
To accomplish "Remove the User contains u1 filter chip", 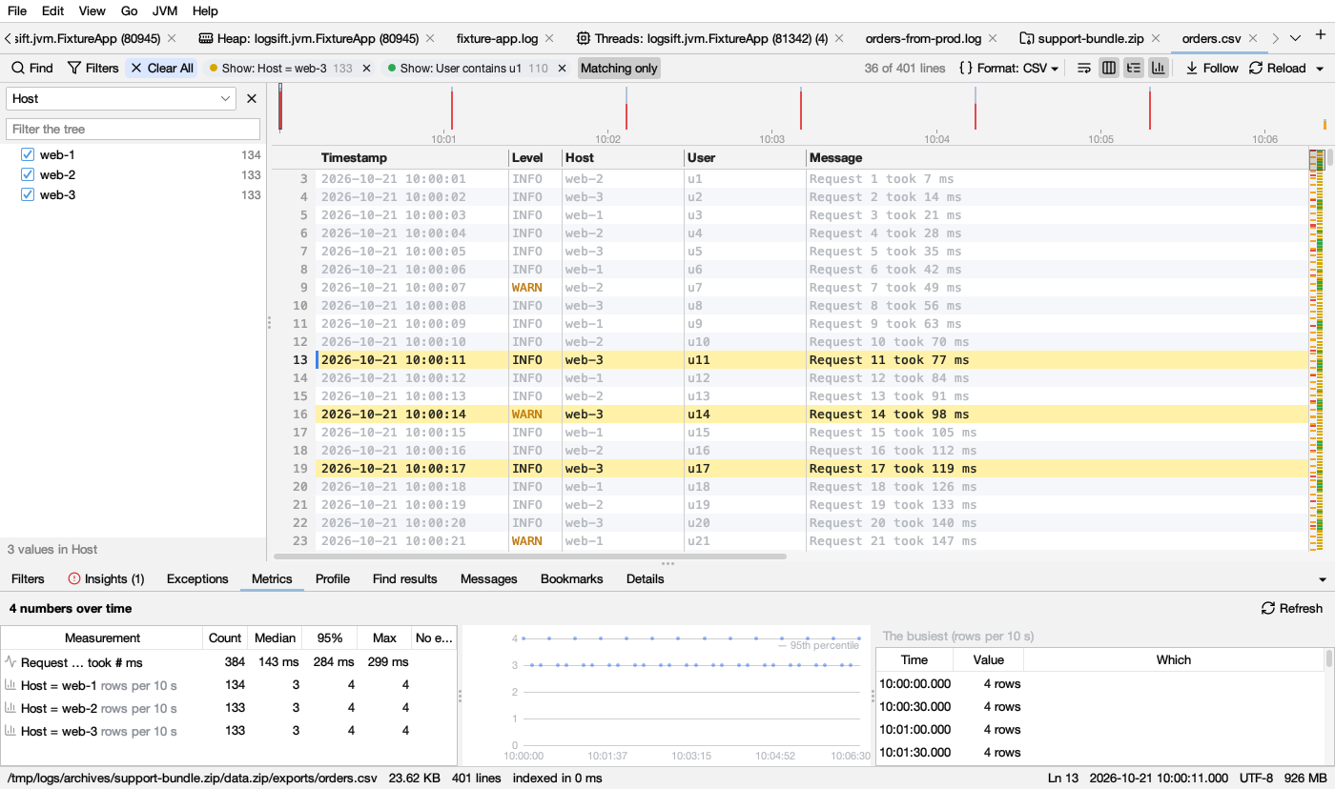I will coord(562,69).
